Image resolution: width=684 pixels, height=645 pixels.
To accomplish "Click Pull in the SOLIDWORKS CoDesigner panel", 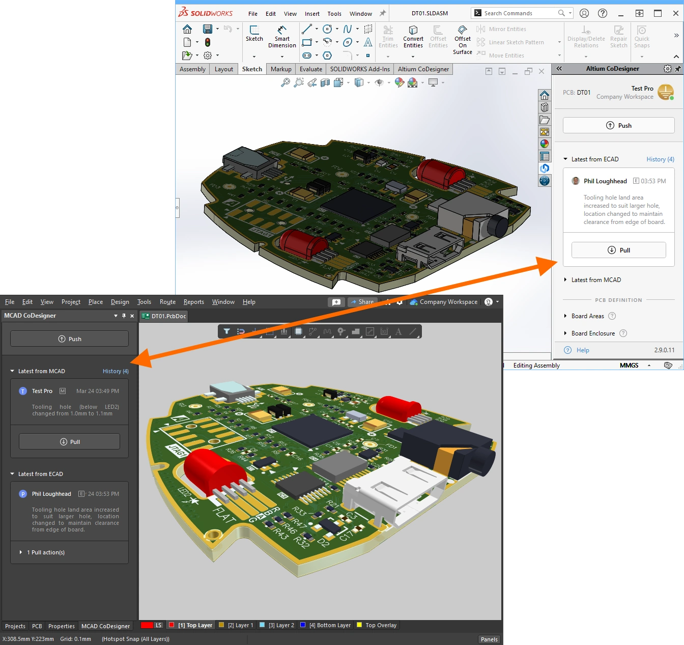I will coord(619,250).
